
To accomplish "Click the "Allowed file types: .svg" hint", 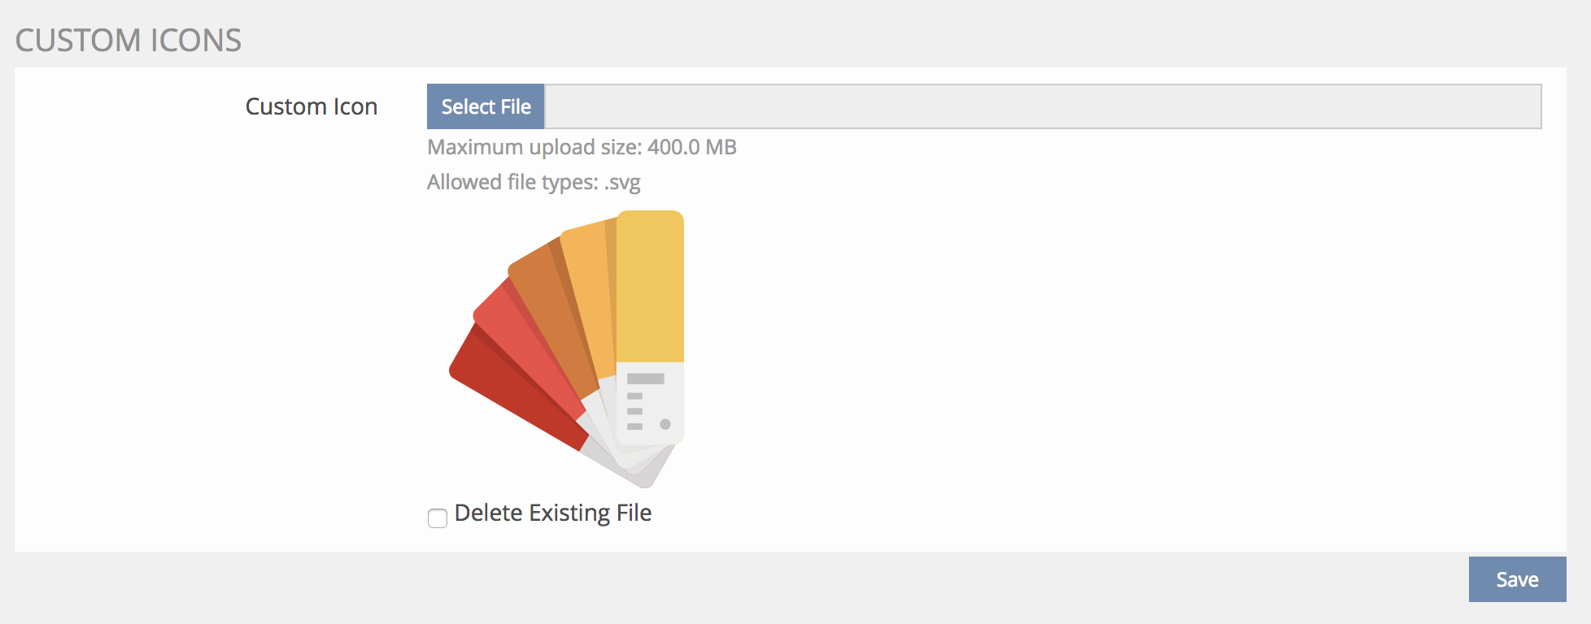I will click(x=534, y=182).
